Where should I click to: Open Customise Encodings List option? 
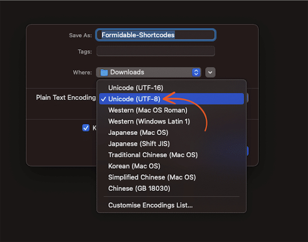171,205
